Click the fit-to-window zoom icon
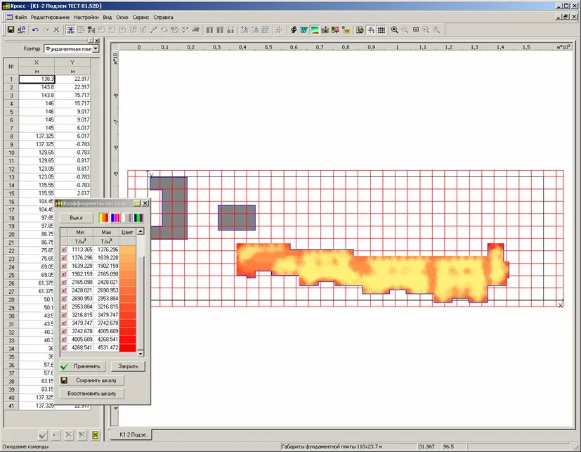This screenshot has width=581, height=452. point(416,30)
